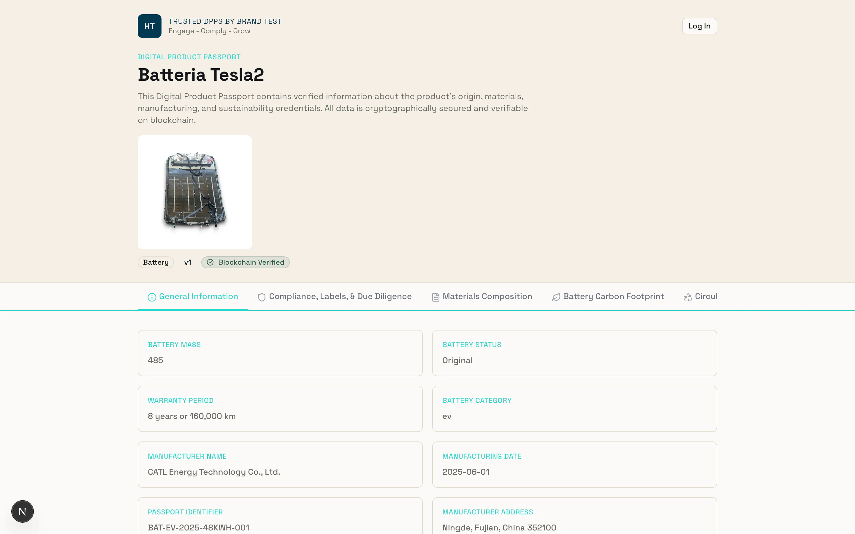
Task: Click the Trusted DPPs by Brand Test title
Action: pyautogui.click(x=225, y=21)
